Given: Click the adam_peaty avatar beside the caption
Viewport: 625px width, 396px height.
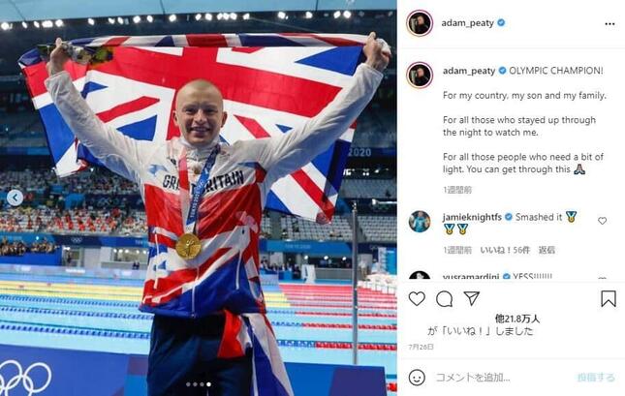Looking at the screenshot, I should pos(420,75).
